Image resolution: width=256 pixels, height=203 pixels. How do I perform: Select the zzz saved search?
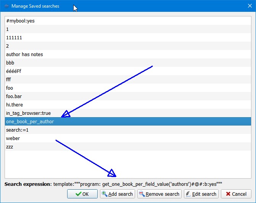coord(128,147)
